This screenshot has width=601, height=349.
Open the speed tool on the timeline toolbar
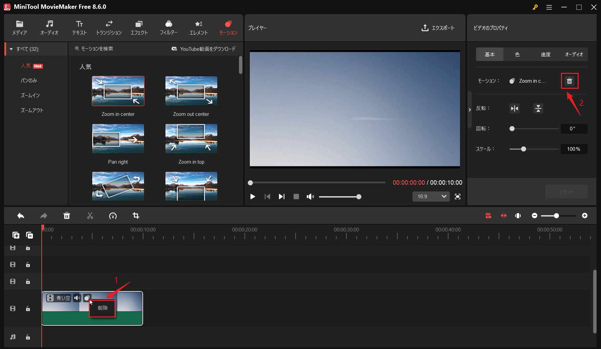[x=113, y=216]
